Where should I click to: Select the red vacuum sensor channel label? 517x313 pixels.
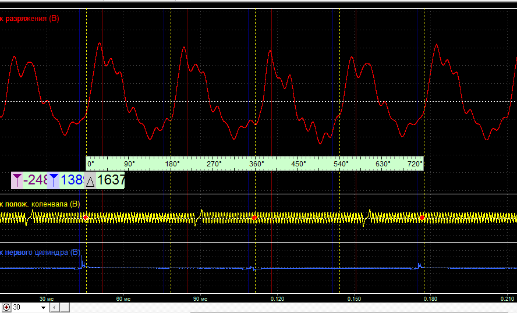[x=30, y=19]
